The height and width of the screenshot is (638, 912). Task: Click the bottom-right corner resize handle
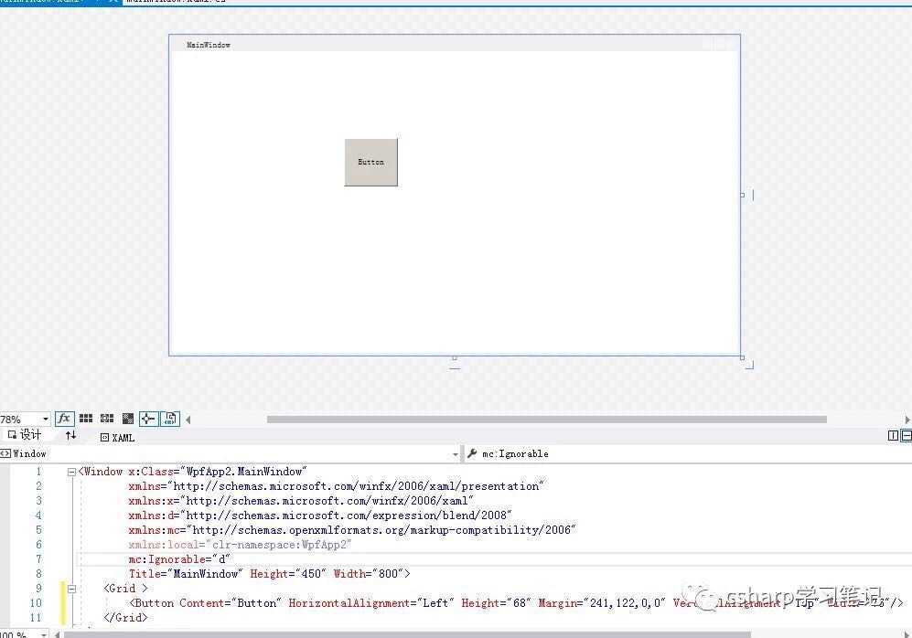(742, 358)
